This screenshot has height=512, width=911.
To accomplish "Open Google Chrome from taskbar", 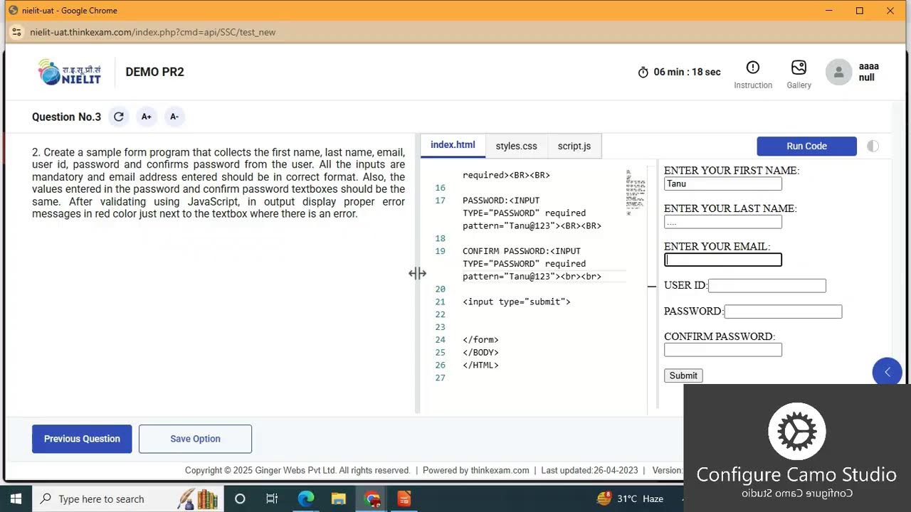I will 372,498.
